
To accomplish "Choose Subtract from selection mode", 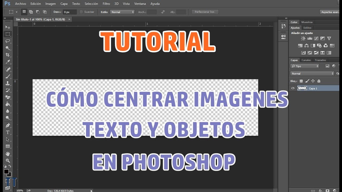I will click(x=38, y=12).
